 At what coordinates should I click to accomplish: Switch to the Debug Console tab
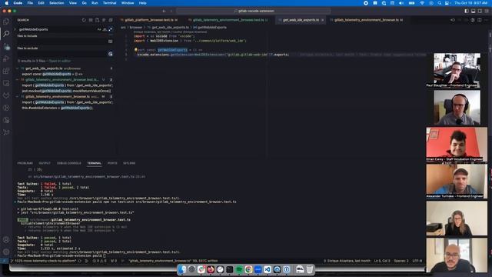(x=69, y=163)
